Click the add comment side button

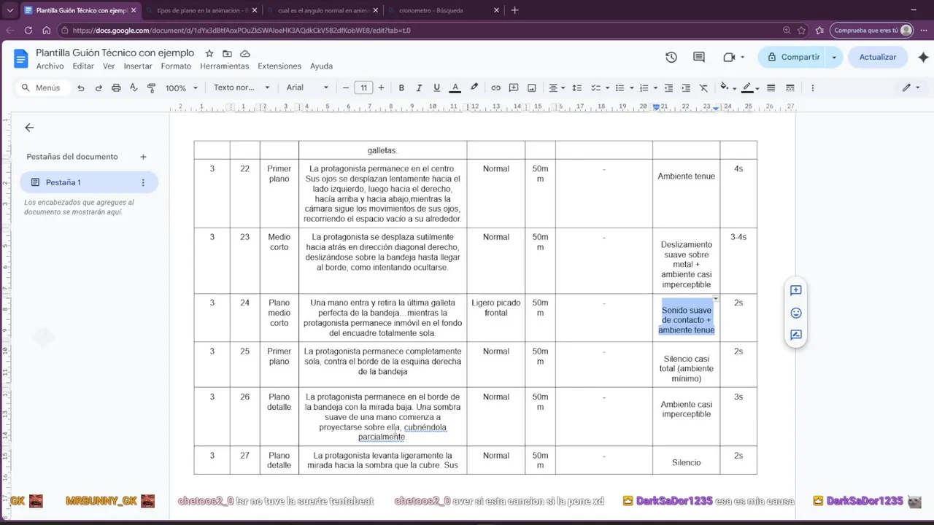[x=796, y=290]
